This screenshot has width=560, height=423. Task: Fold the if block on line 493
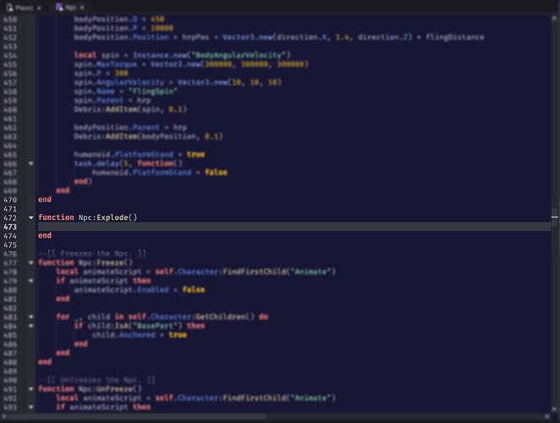31,407
